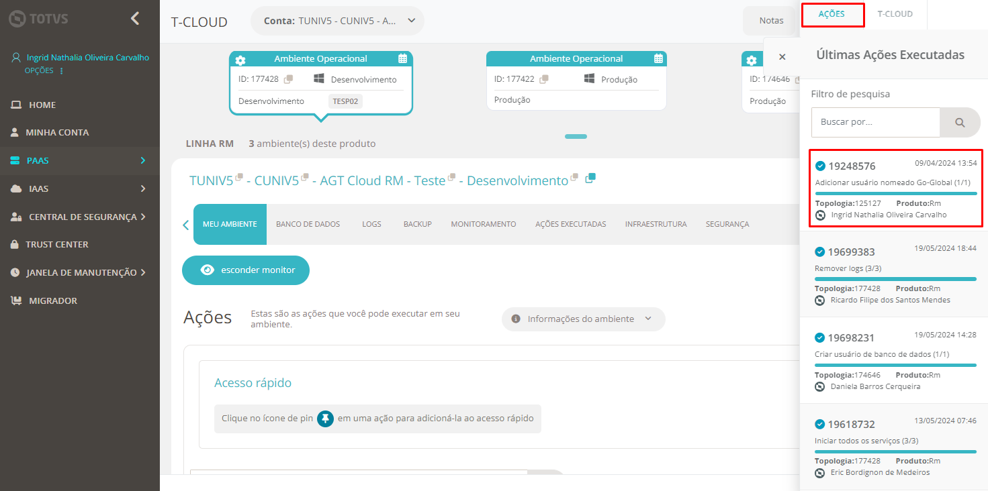Copy ID 177422 with copy icon
The width and height of the screenshot is (988, 491).
click(544, 79)
